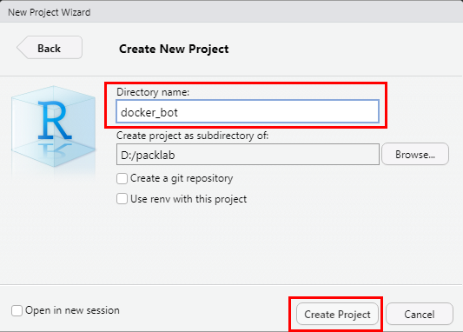
Task: Enable the Create a git repository checkbox
Action: 122,179
